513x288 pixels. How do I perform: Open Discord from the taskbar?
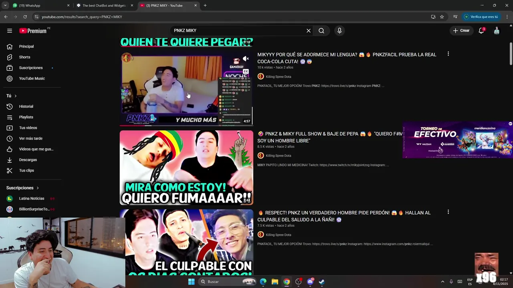[310, 282]
